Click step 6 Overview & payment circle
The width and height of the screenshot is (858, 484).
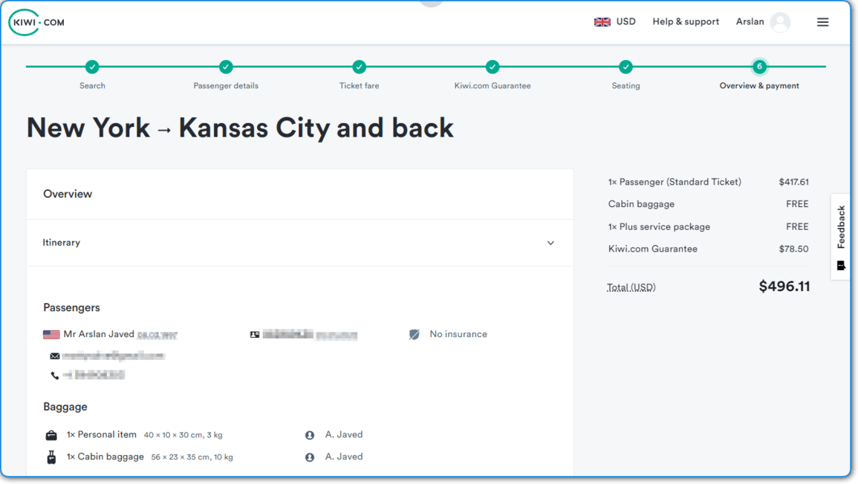pos(759,67)
